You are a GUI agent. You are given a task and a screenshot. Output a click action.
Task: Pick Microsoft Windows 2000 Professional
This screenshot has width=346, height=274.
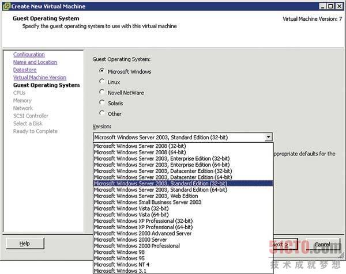(x=183, y=246)
